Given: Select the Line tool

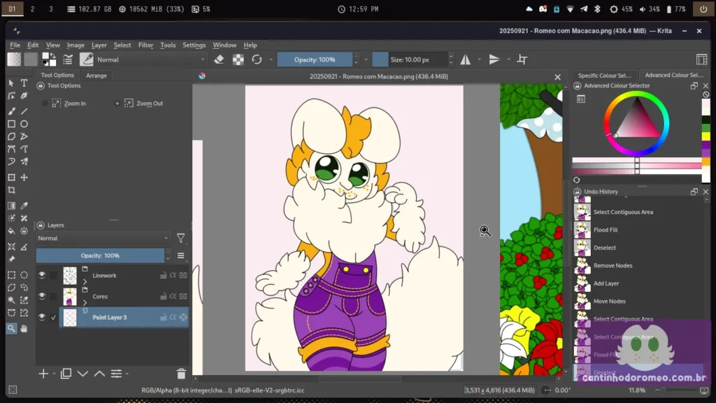Looking at the screenshot, I should [24, 111].
